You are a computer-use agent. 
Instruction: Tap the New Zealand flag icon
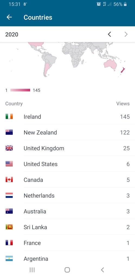click(9, 132)
